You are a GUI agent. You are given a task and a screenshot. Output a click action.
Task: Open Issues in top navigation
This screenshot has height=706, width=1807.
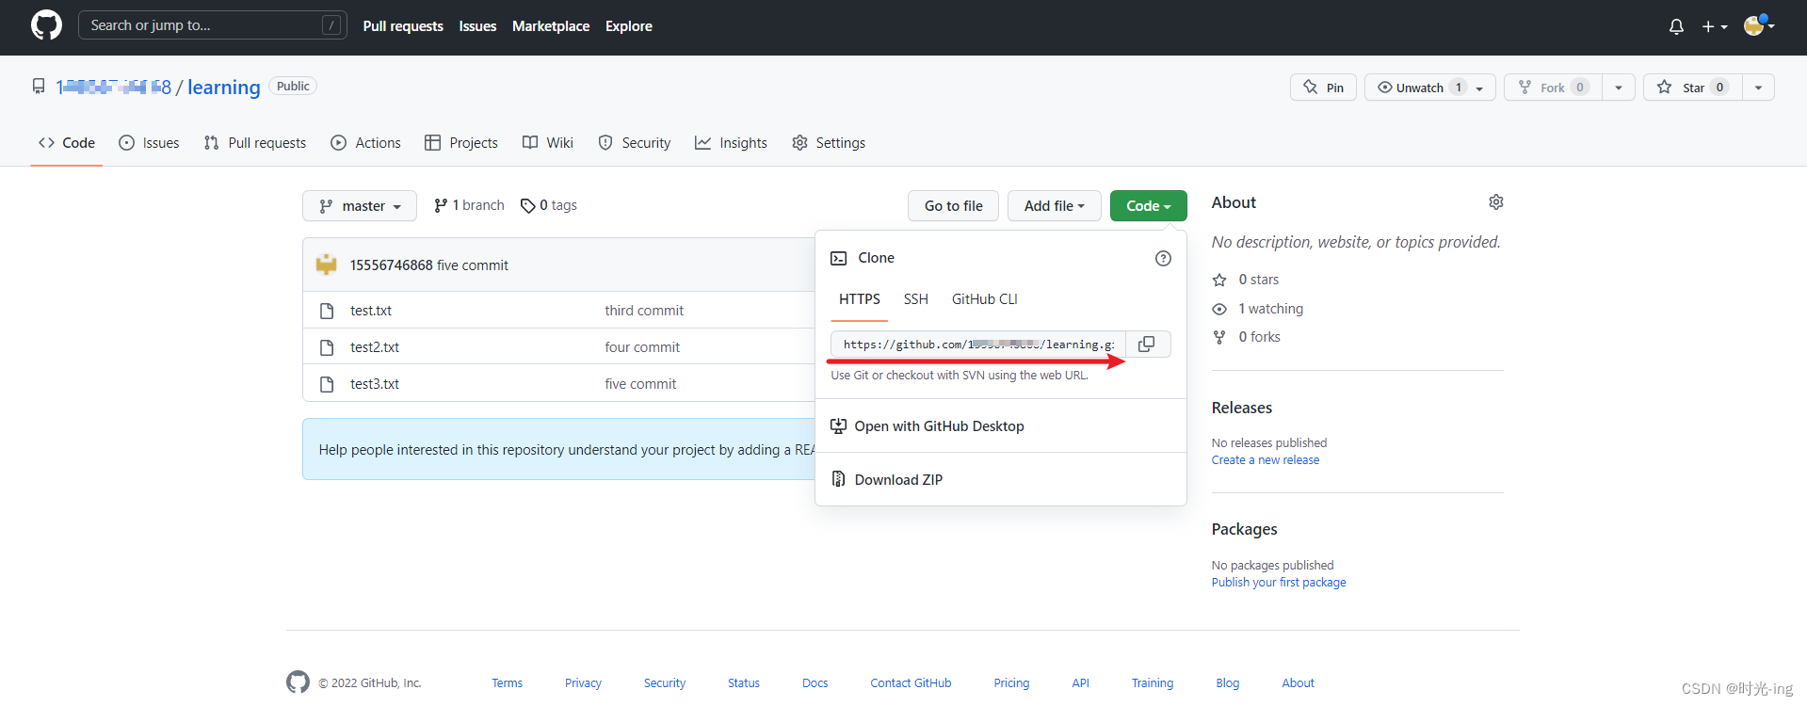477,26
